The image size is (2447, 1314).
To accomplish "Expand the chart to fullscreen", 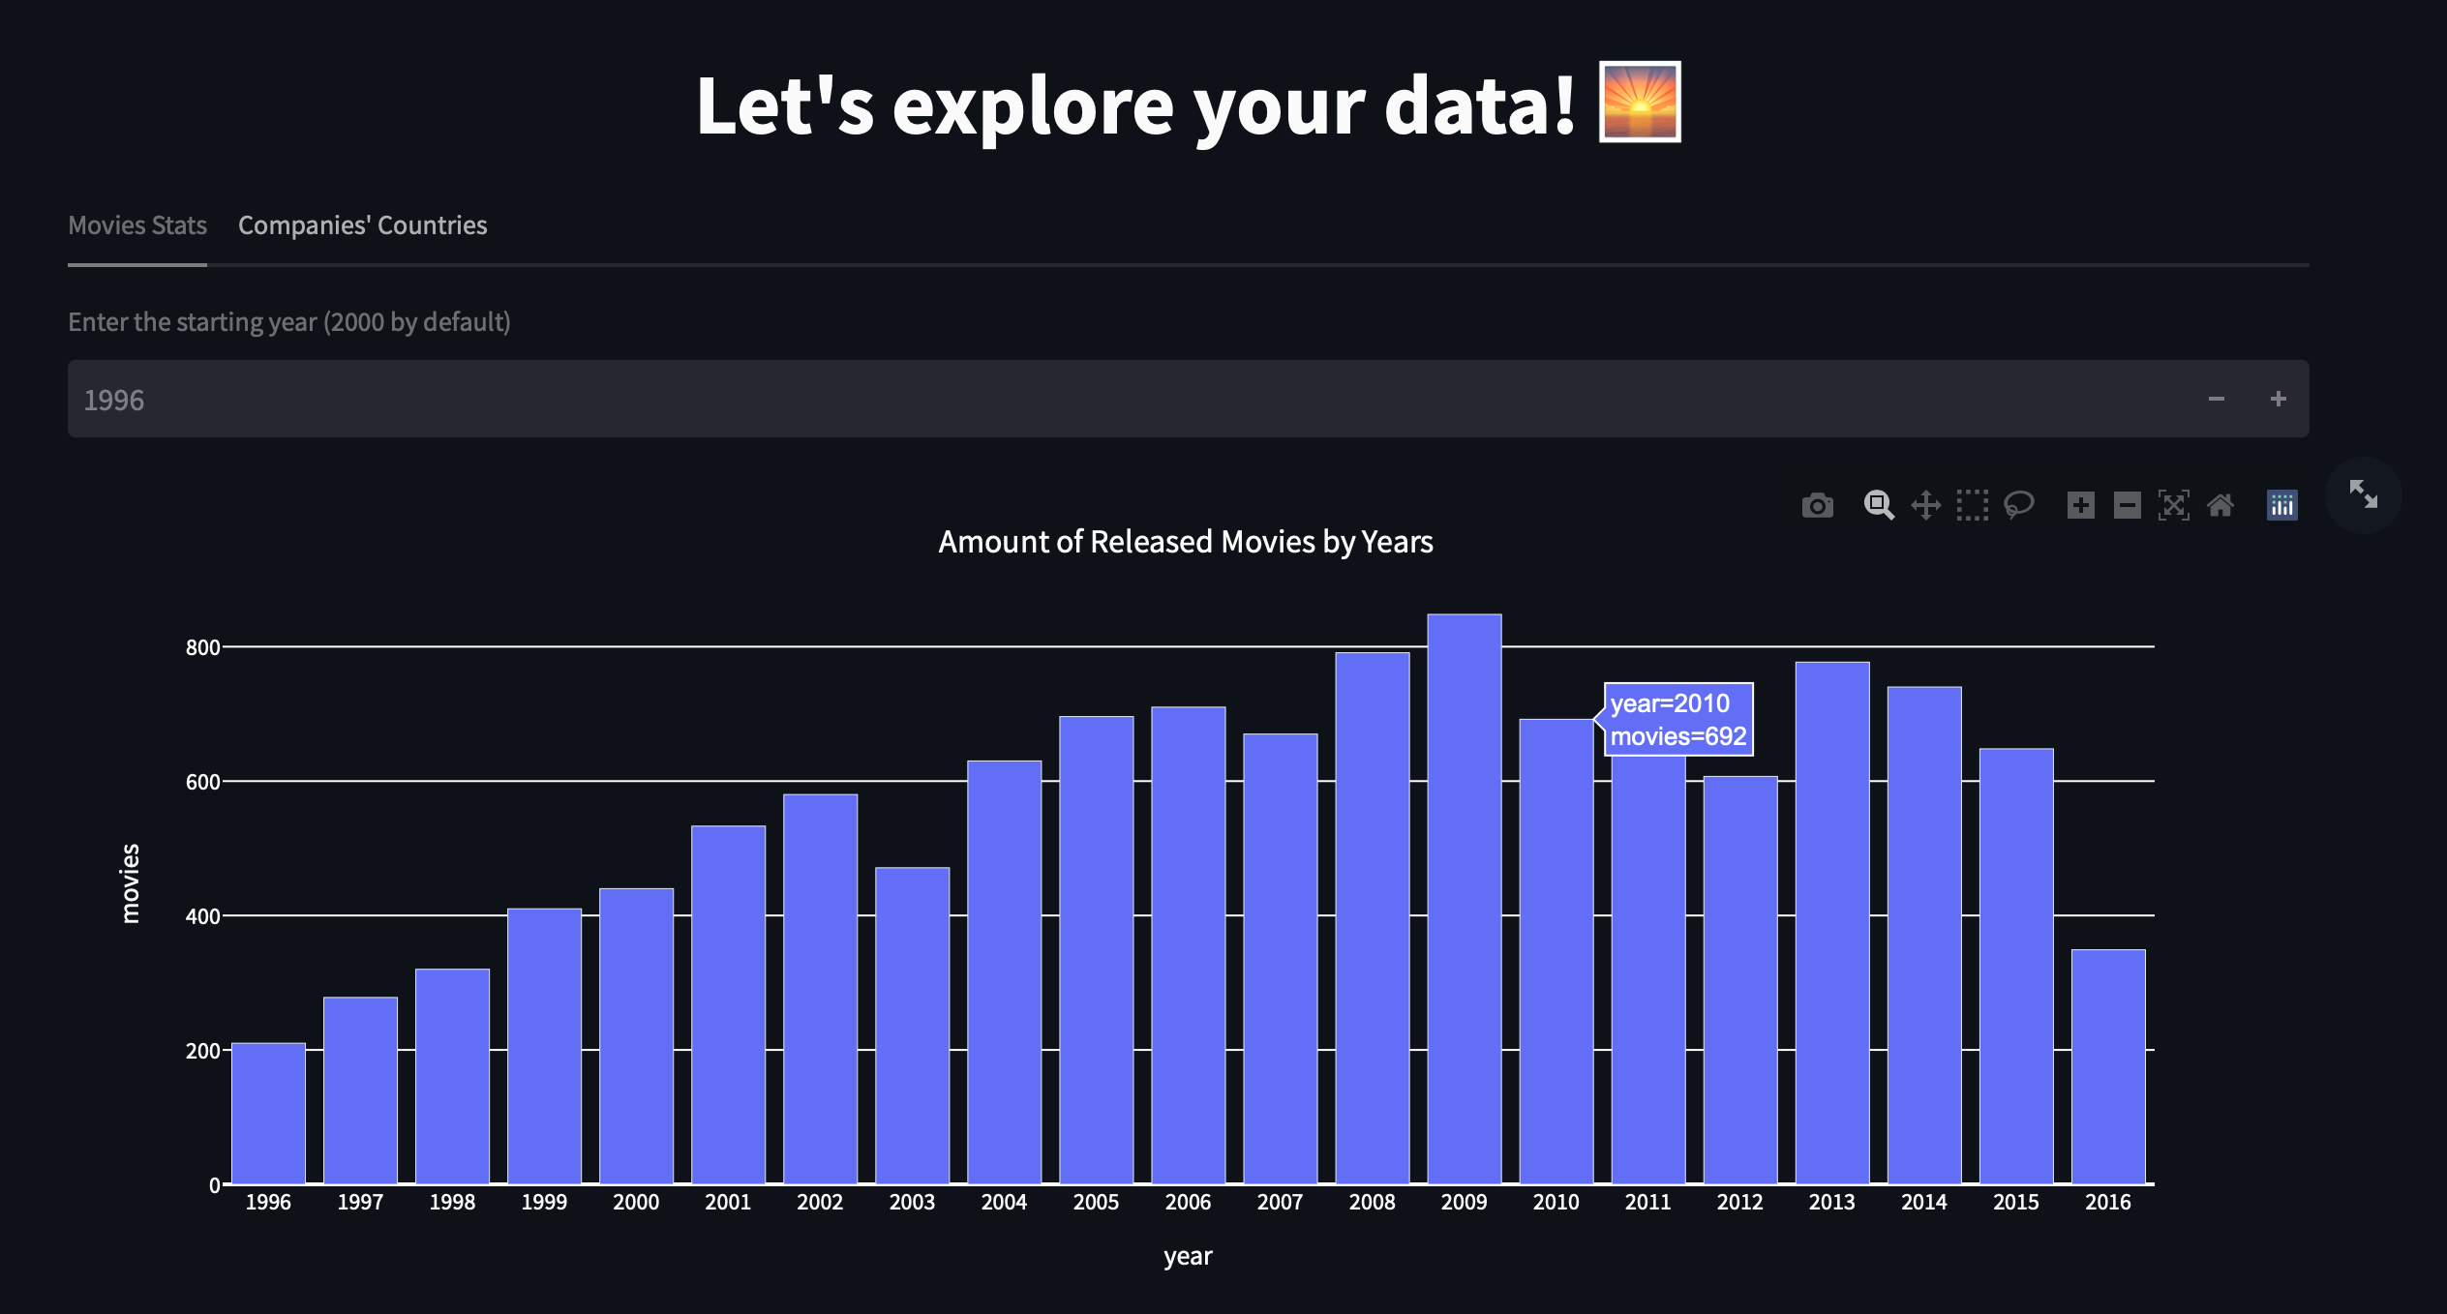I will [x=2363, y=494].
